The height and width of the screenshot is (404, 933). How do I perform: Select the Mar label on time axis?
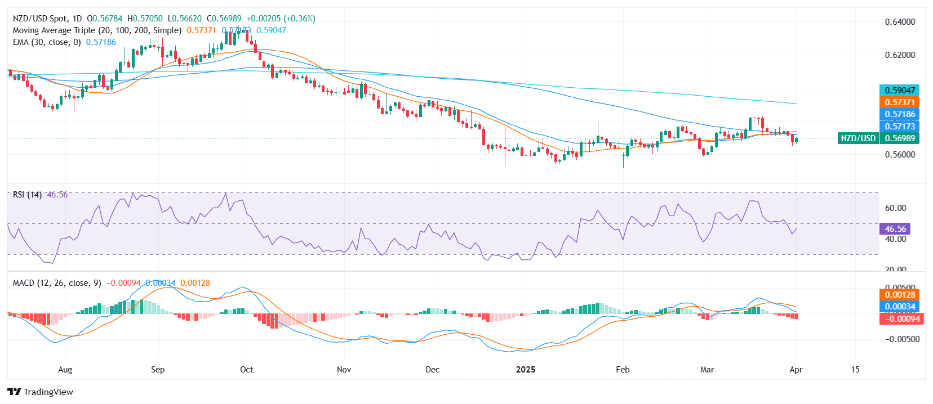[707, 370]
